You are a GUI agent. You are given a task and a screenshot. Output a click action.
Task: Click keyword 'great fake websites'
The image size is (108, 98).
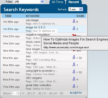click(39, 85)
